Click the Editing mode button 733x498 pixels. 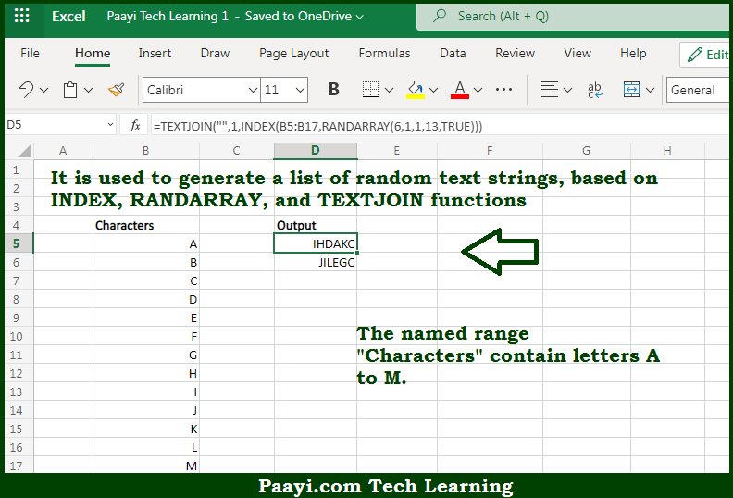[x=705, y=55]
